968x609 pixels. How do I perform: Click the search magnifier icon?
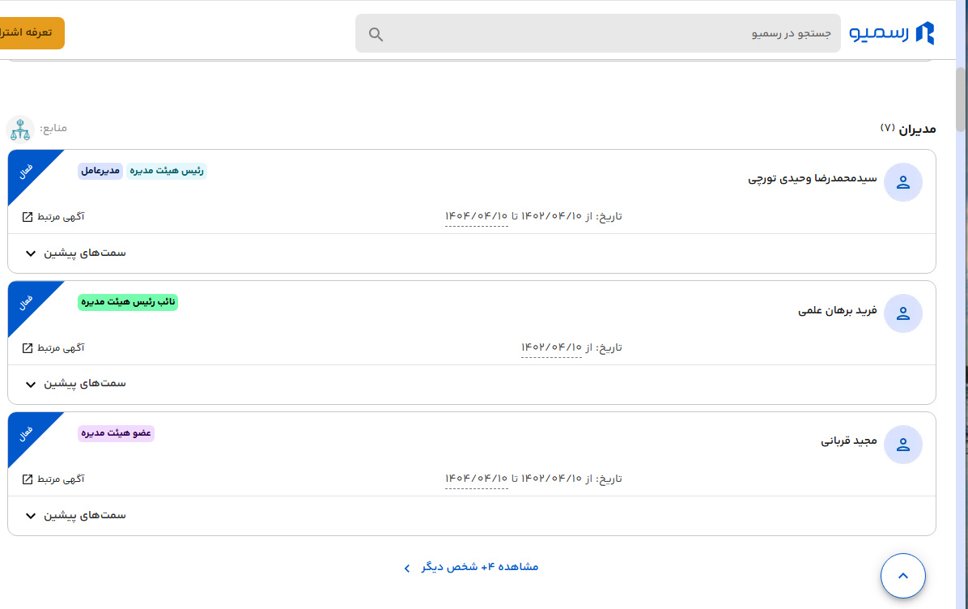[376, 34]
